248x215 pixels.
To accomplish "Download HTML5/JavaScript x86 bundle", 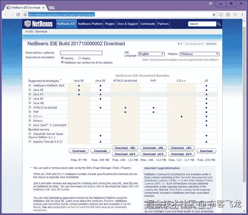I will [125, 148].
